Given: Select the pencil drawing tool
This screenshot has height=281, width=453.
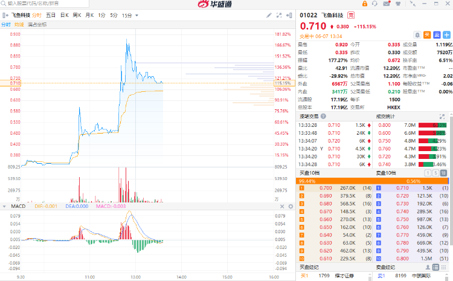Looking at the screenshot, I should click(x=269, y=15).
